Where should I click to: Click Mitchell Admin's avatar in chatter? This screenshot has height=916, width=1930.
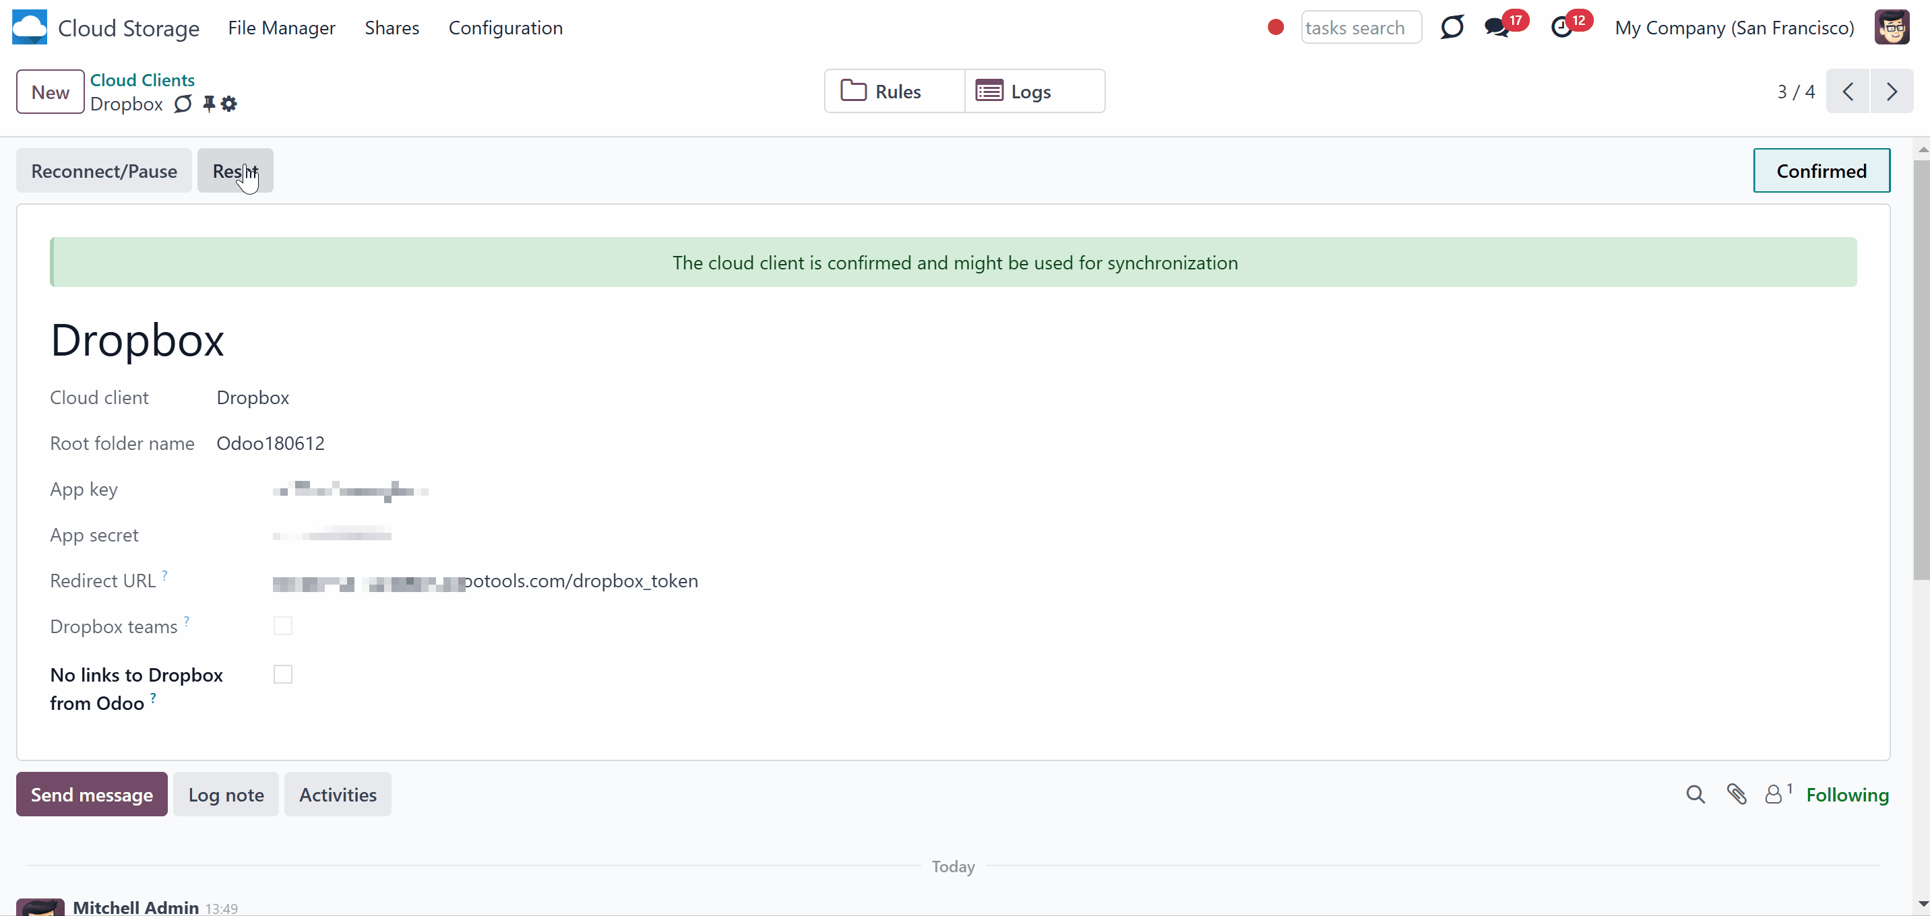(40, 907)
